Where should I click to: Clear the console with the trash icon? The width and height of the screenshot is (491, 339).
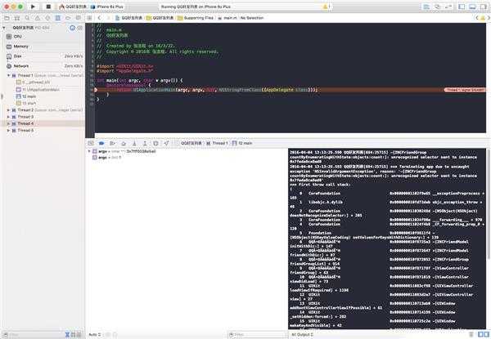click(x=471, y=335)
